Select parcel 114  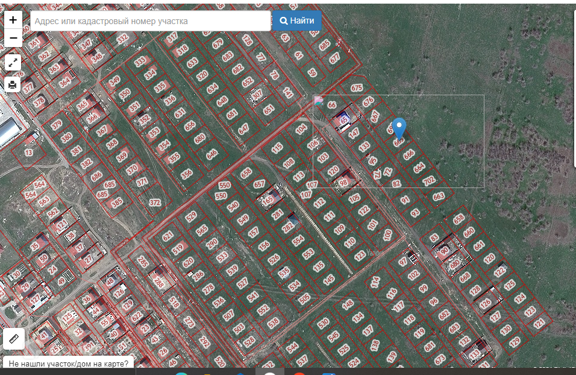coord(375,282)
